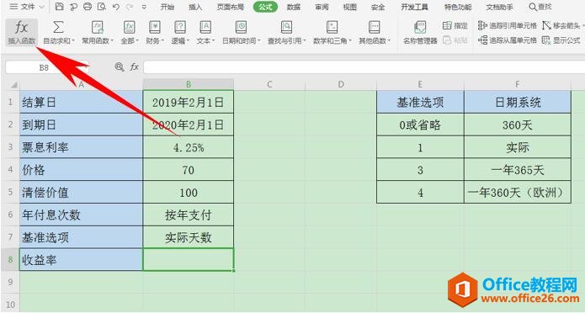Click the Redo arrow icon
Screen dimensions: 585x313
point(129,7)
